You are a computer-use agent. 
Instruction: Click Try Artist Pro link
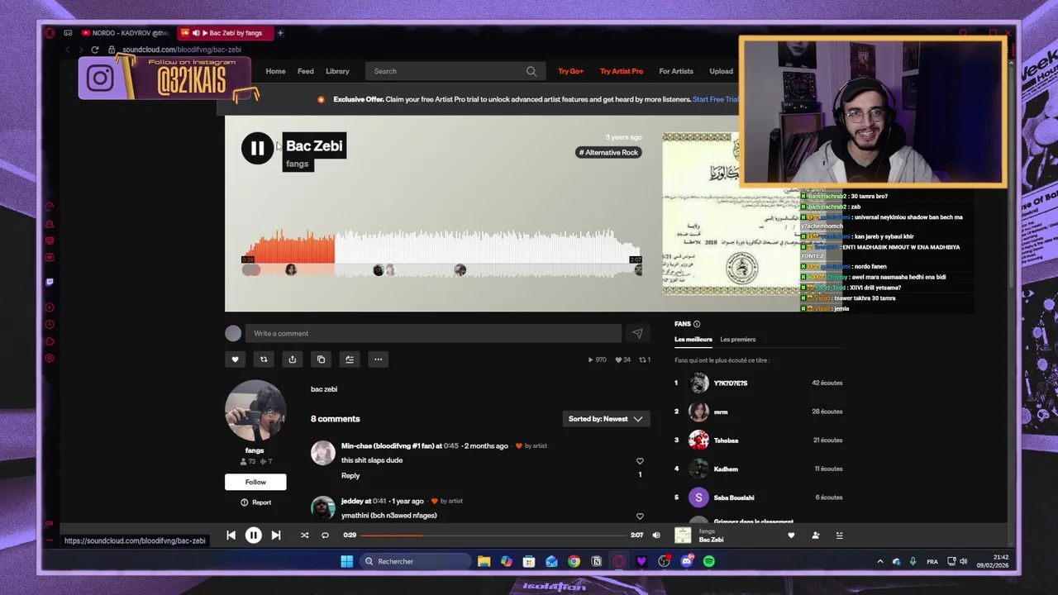point(622,71)
